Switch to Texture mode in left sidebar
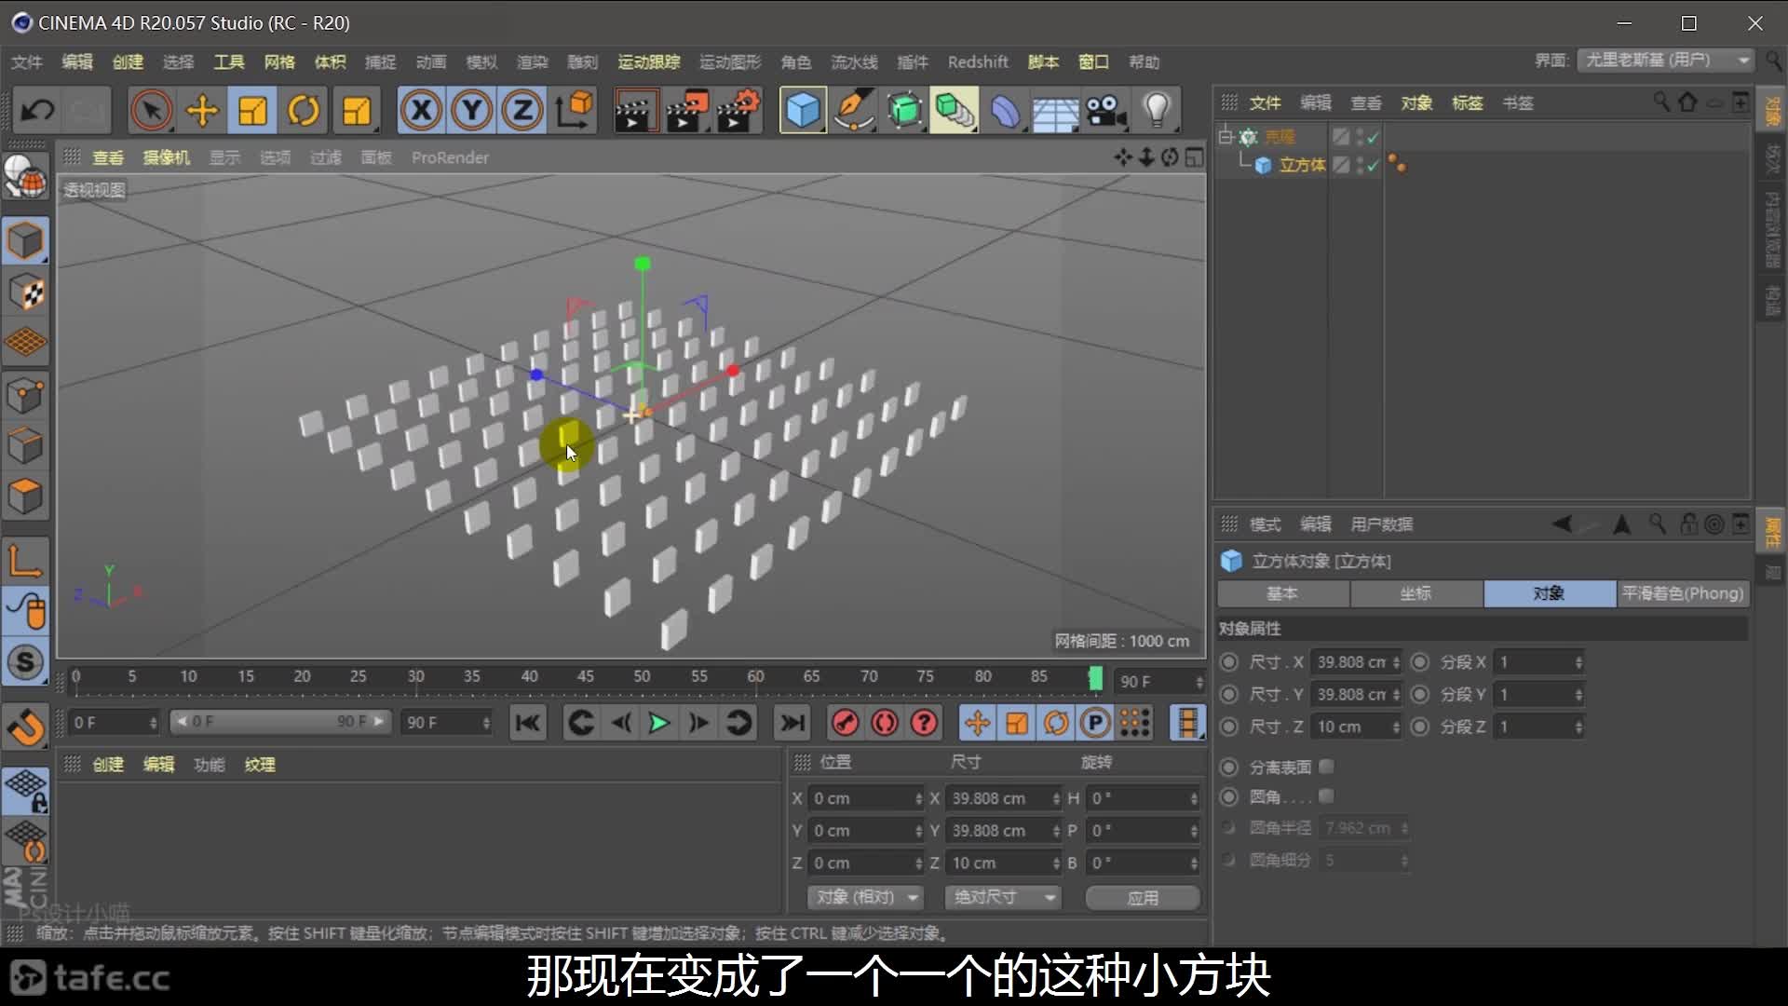 tap(25, 293)
